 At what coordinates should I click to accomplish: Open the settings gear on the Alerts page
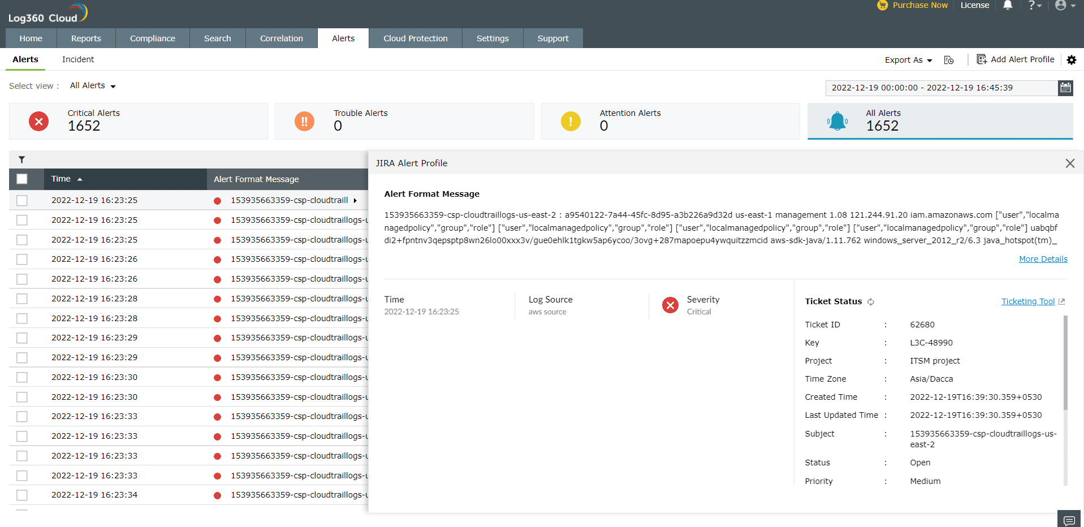[x=1072, y=60]
